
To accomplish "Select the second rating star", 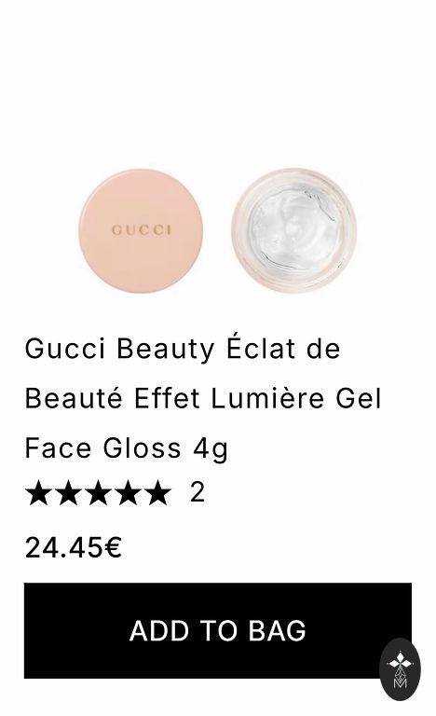I will click(x=69, y=492).
